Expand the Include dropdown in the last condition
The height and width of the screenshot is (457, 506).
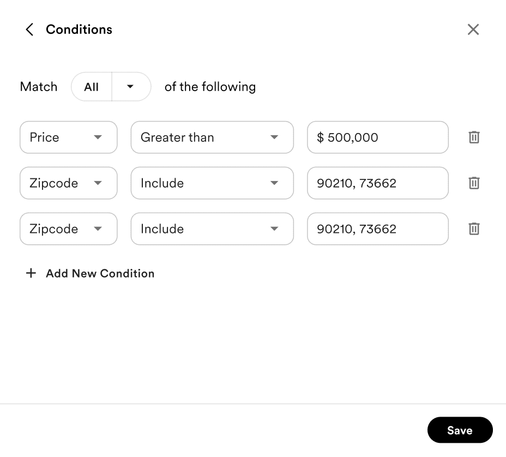tap(212, 229)
